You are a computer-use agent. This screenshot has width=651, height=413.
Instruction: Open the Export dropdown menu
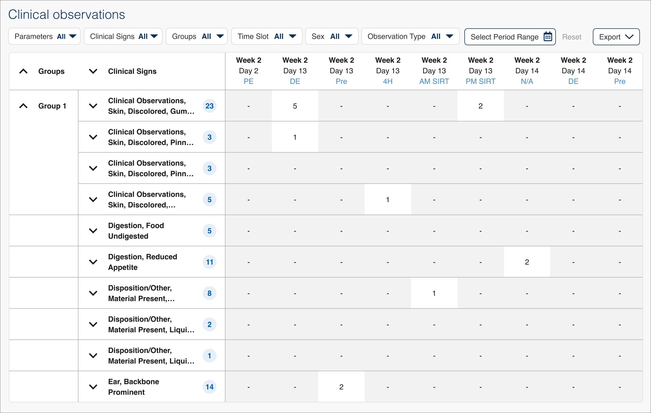click(x=616, y=37)
